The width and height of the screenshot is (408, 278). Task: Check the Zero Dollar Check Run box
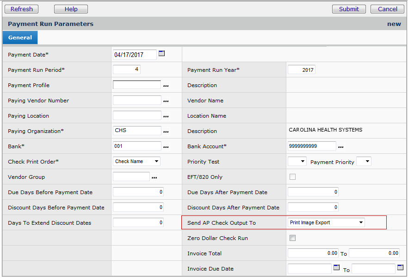(x=292, y=238)
